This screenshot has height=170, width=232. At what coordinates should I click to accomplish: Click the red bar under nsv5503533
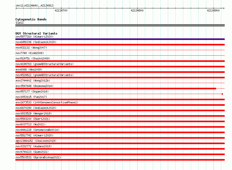[x=120, y=160]
